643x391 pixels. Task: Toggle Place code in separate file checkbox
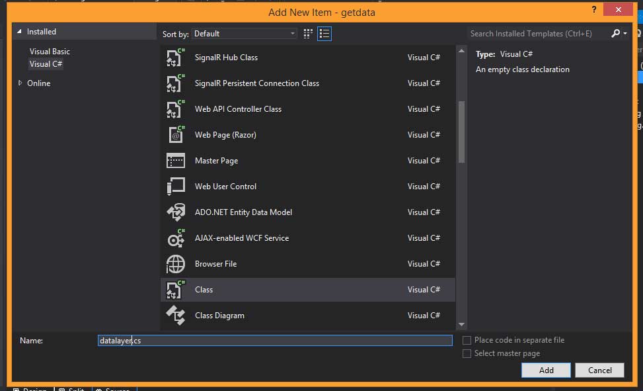[x=467, y=340]
